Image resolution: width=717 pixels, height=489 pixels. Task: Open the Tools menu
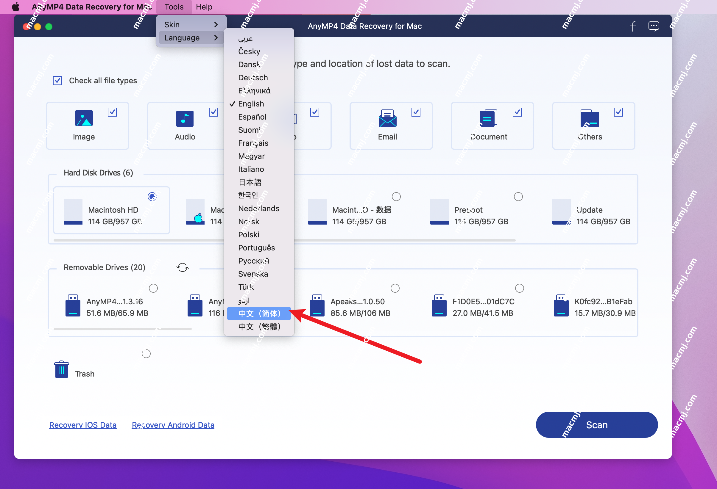174,7
